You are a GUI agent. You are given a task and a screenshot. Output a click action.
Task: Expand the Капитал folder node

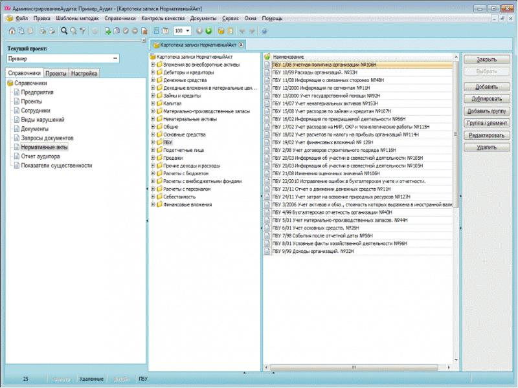(152, 103)
